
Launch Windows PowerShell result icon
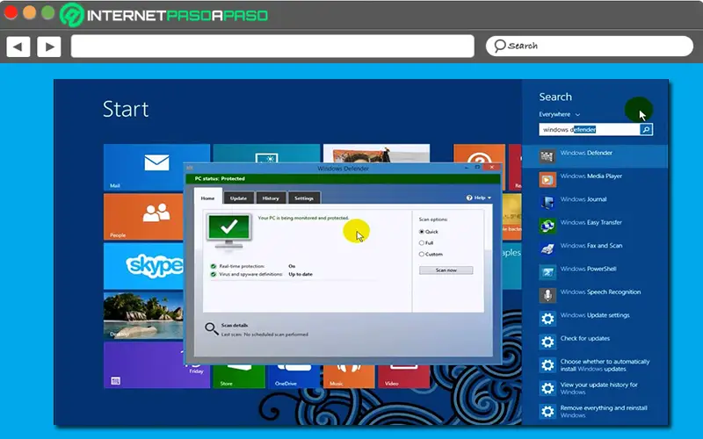(x=547, y=272)
